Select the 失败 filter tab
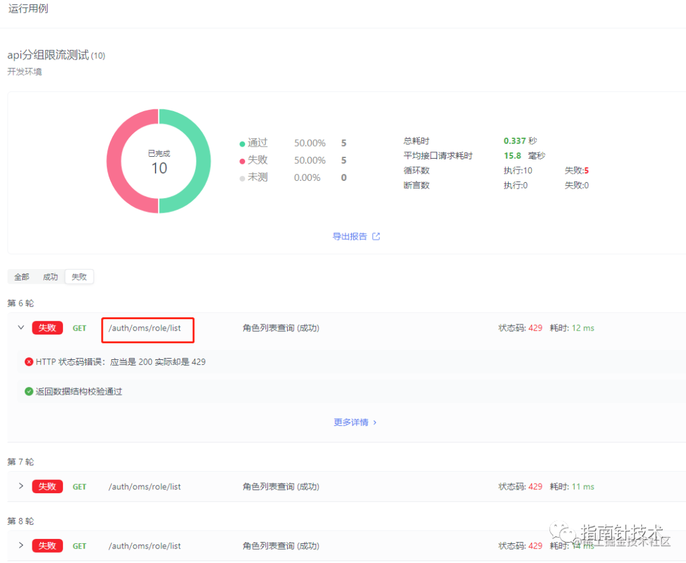 [x=79, y=277]
